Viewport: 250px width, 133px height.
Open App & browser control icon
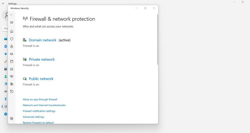(12, 62)
